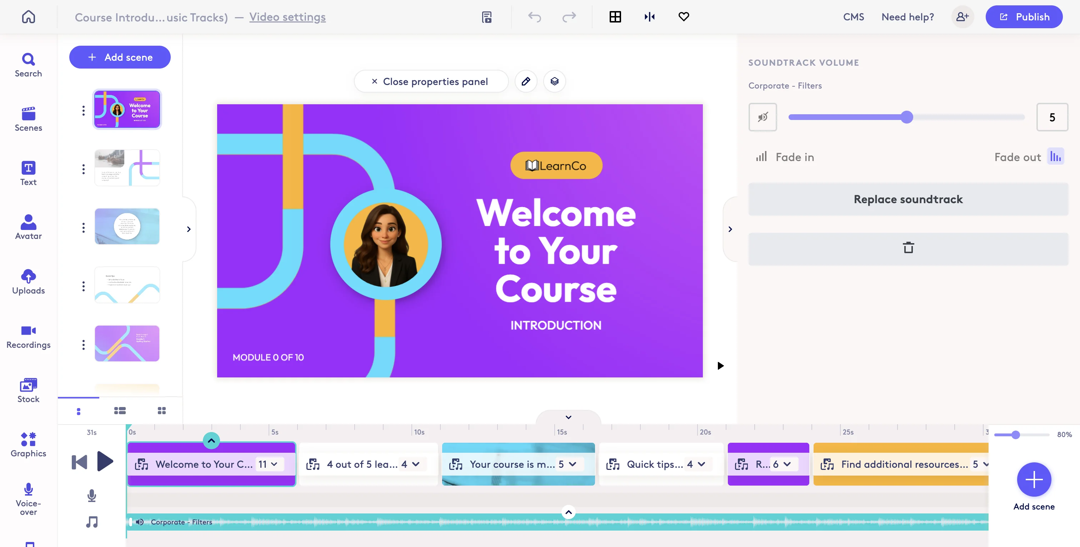Collapse the timeline with the chevron handle
Screen dimensions: 1080x547
568,417
